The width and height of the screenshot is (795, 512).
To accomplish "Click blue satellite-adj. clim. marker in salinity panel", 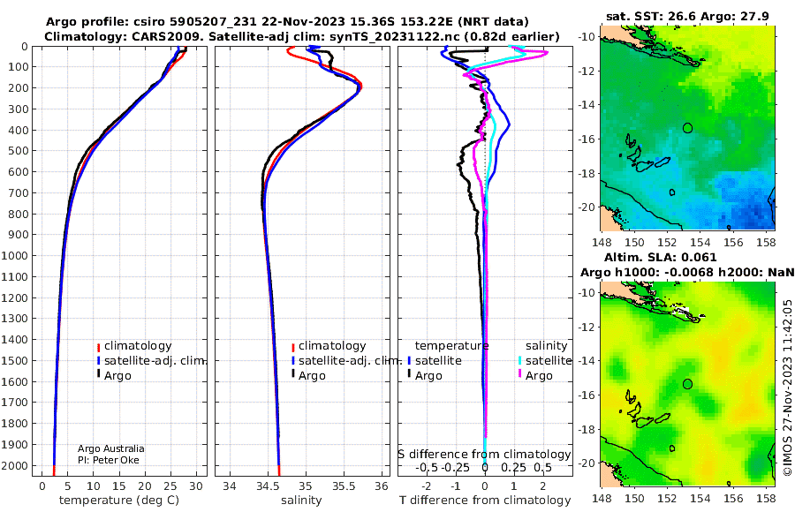I will click(x=293, y=361).
